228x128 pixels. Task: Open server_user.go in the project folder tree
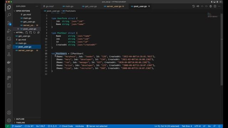click(x=27, y=50)
